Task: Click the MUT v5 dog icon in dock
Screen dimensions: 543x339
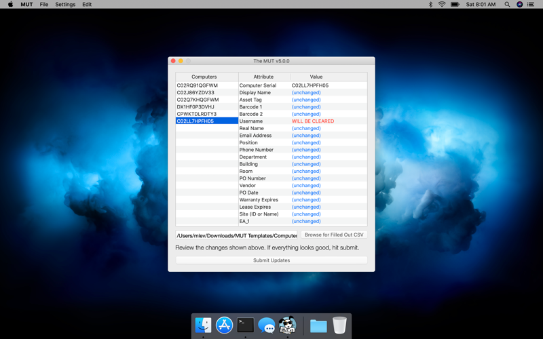Action: click(x=287, y=325)
